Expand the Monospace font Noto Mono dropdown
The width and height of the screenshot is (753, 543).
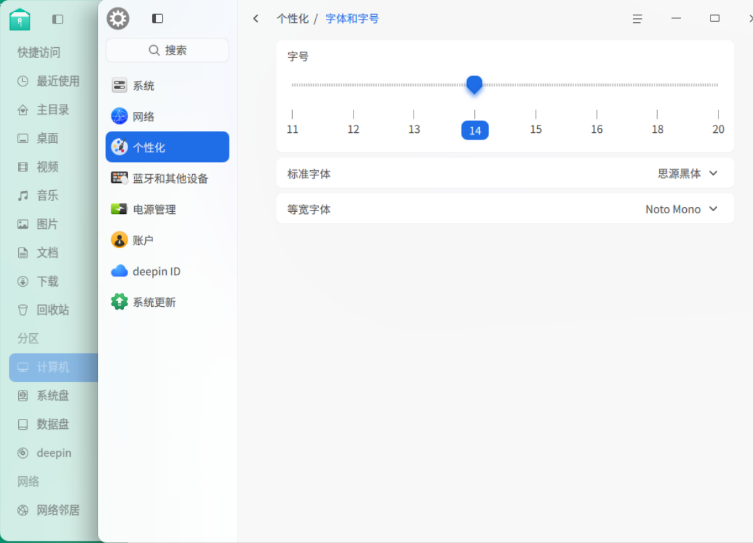[x=682, y=209]
